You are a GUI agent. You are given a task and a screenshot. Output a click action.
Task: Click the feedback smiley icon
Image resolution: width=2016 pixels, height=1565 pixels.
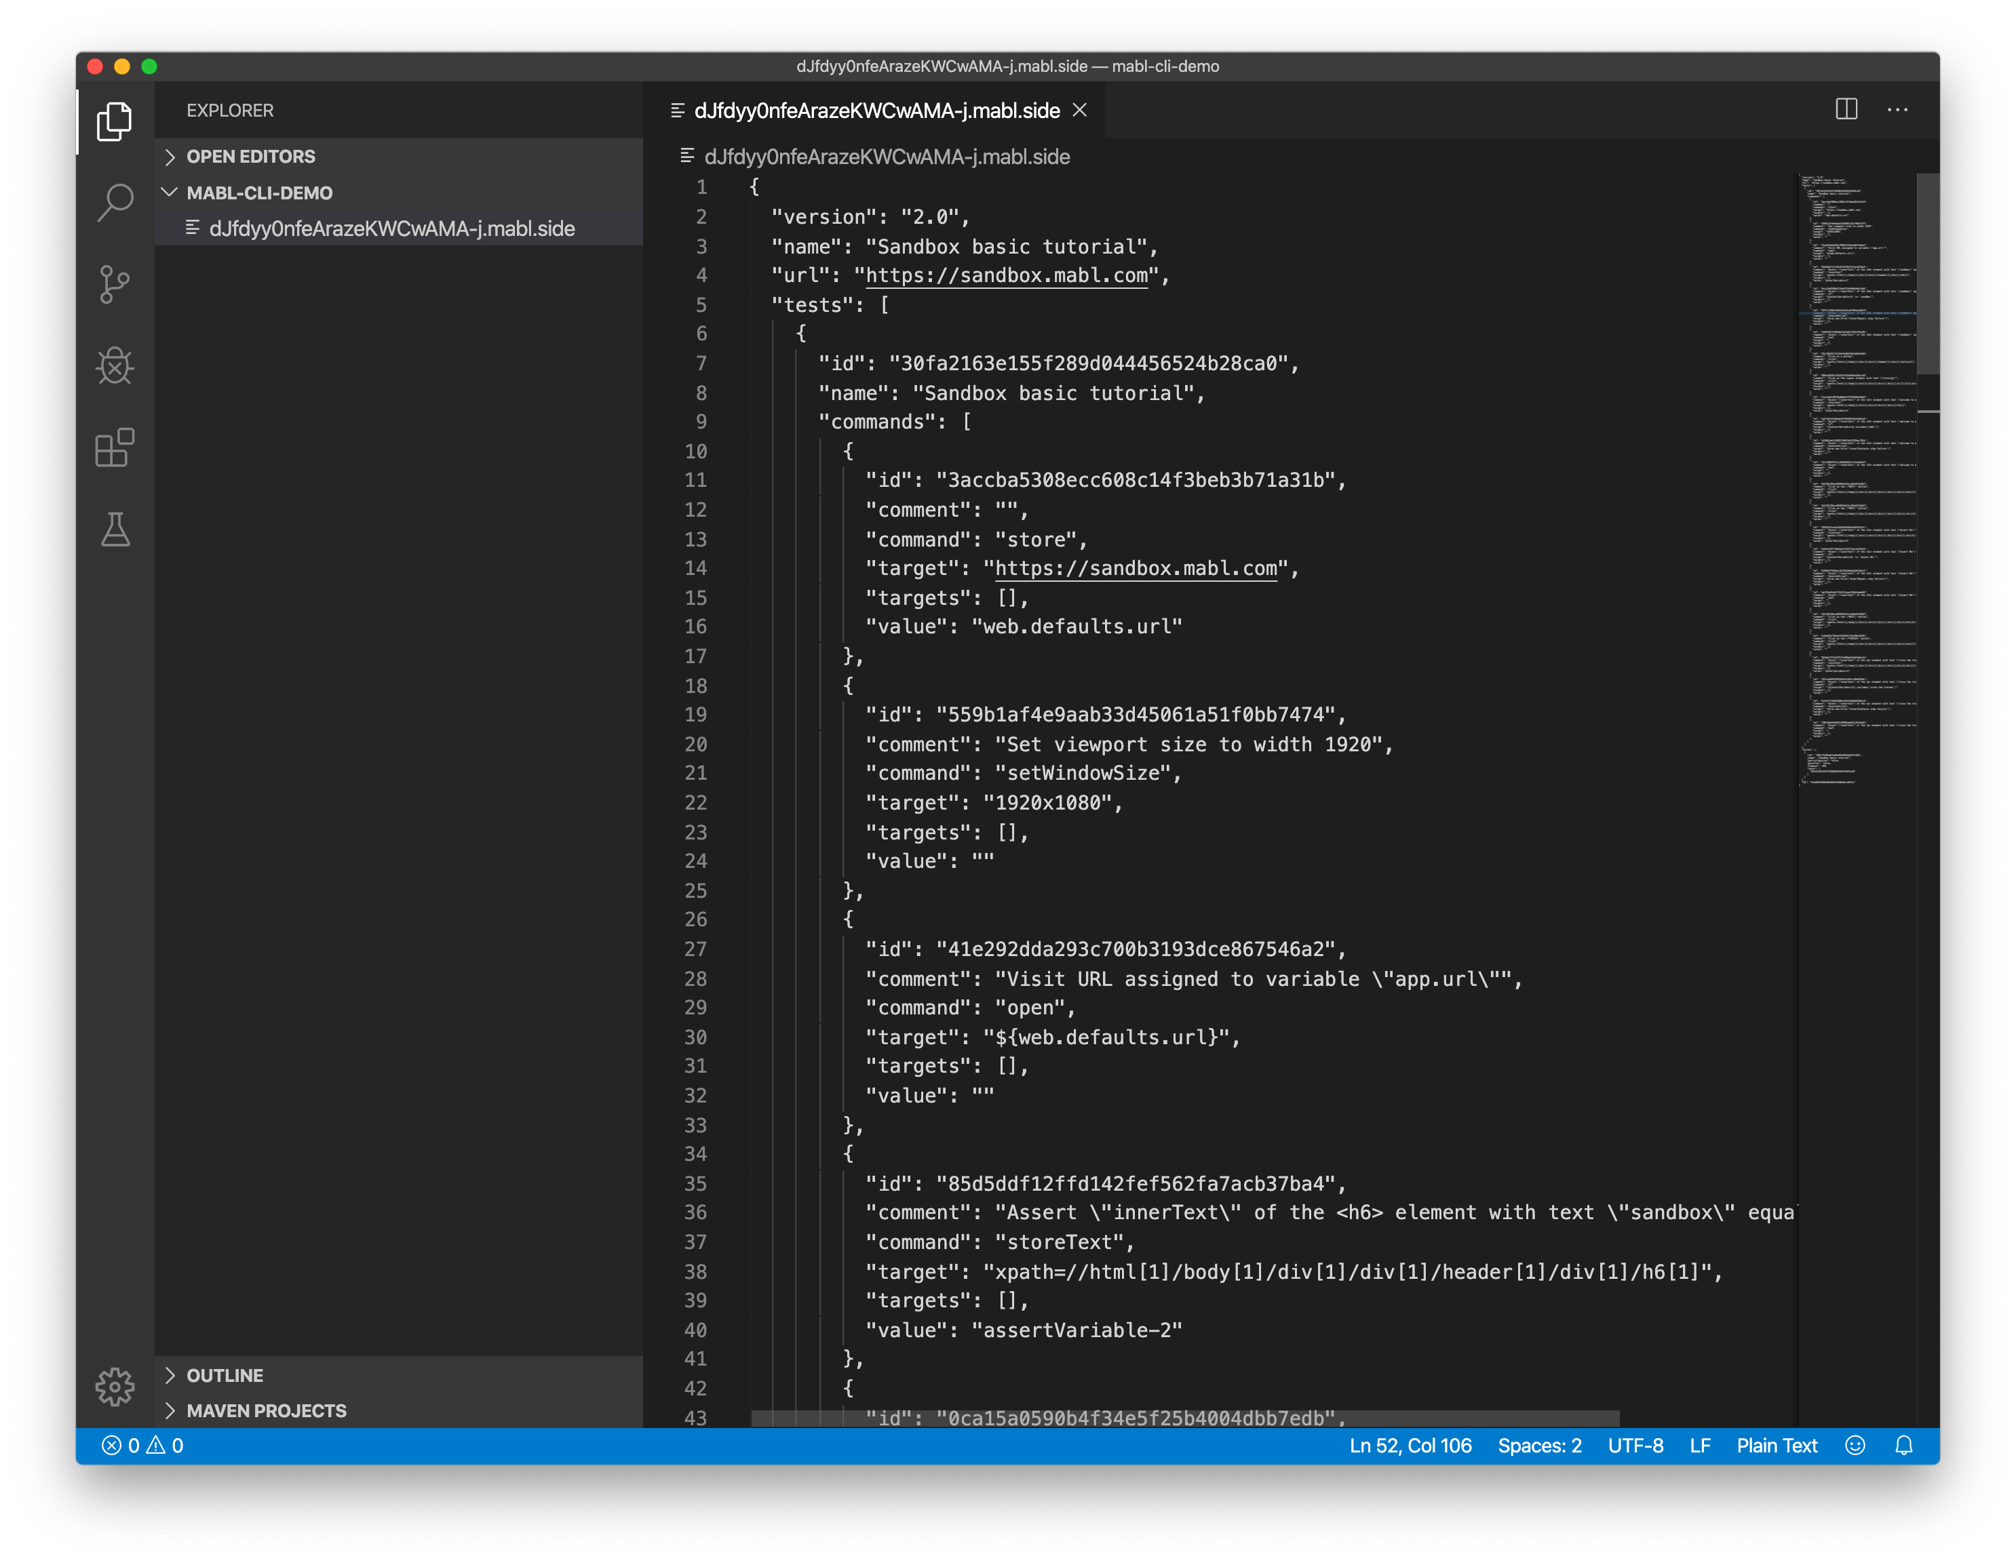[x=1855, y=1445]
